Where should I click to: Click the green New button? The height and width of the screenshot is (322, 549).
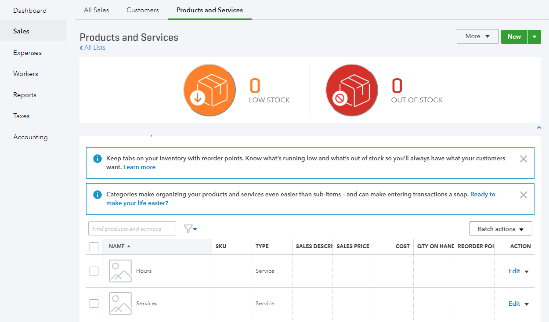pyautogui.click(x=514, y=36)
